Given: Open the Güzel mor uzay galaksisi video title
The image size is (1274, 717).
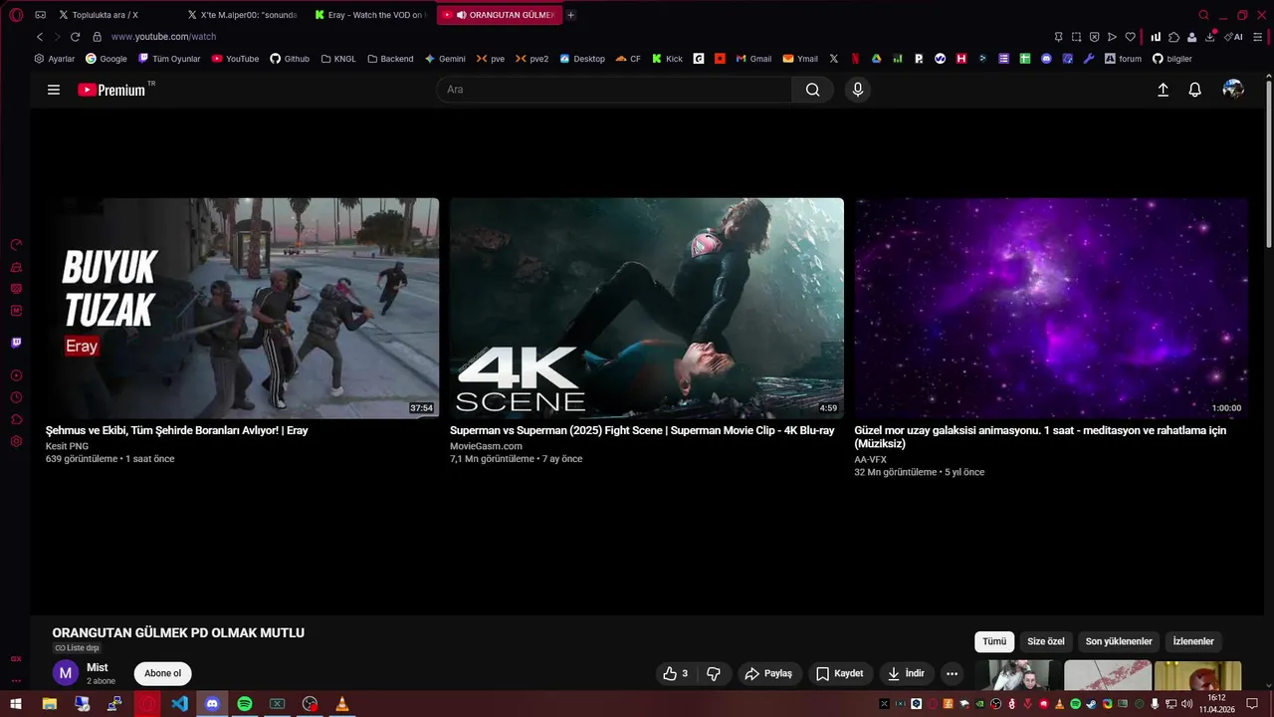Looking at the screenshot, I should pyautogui.click(x=1040, y=437).
